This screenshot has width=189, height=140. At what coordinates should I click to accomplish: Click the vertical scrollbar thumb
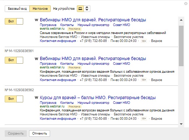pos(181,46)
